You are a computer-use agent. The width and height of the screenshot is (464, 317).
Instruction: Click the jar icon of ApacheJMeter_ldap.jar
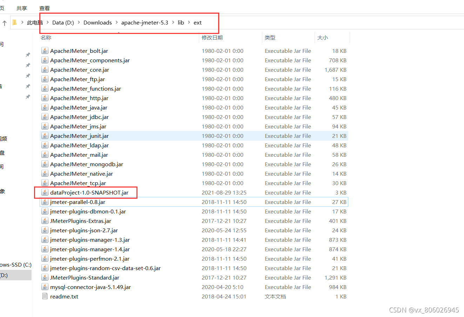click(45, 145)
